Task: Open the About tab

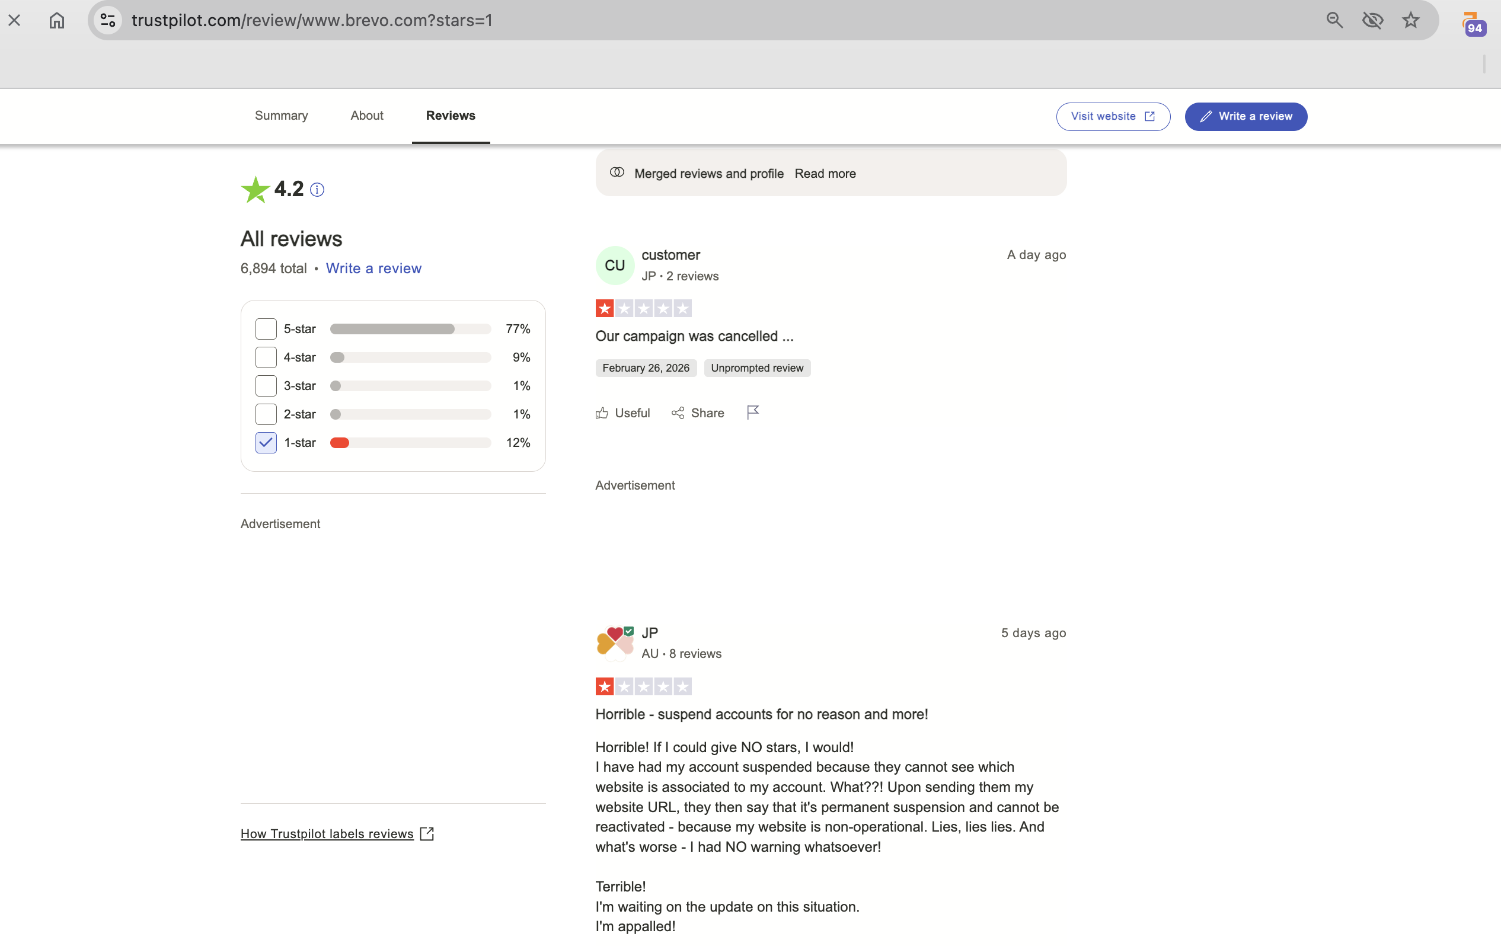Action: click(366, 116)
